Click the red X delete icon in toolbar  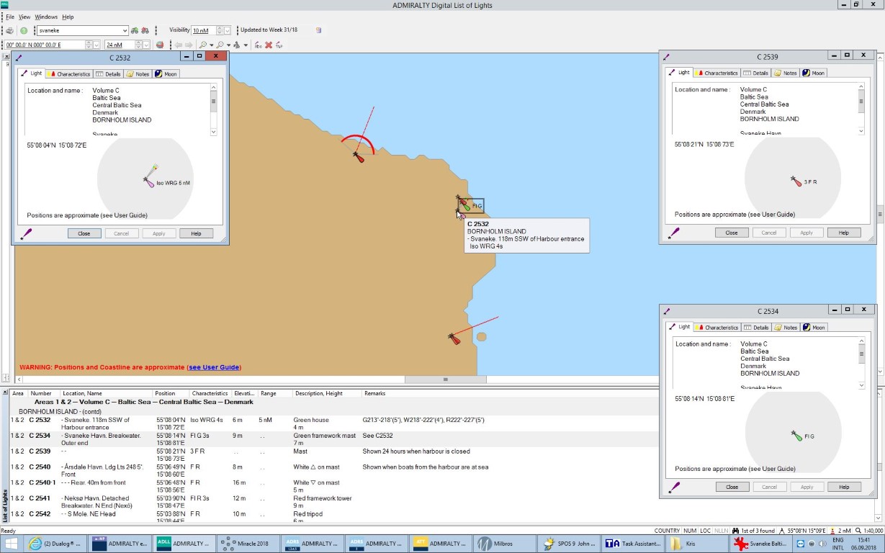tap(269, 45)
